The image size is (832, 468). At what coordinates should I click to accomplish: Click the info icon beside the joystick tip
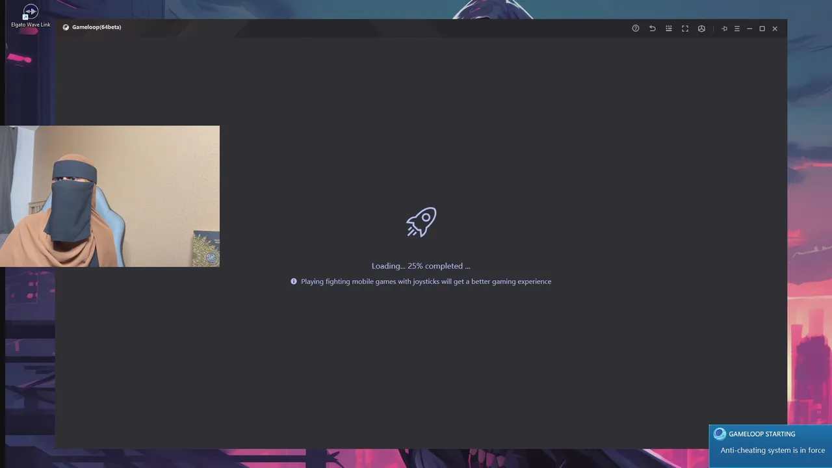coord(294,281)
